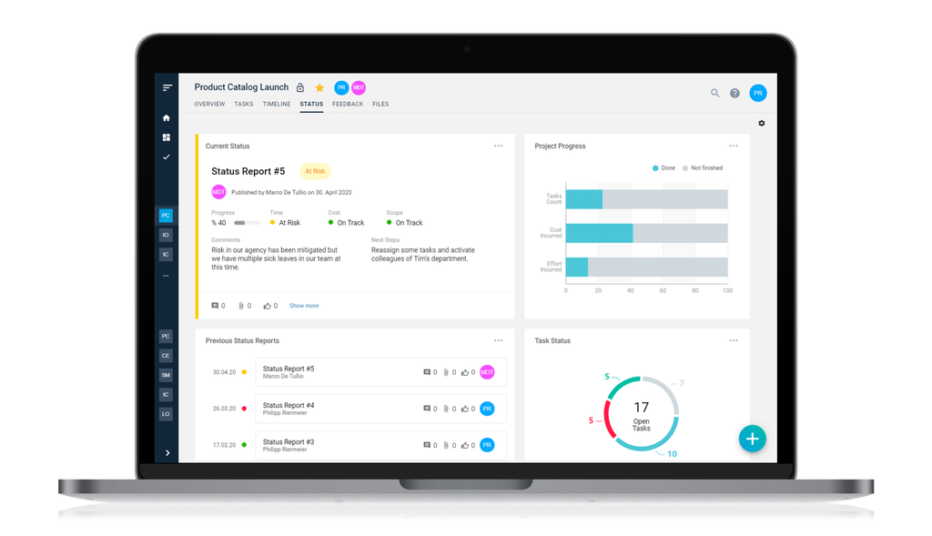The image size is (932, 536).
Task: Click the Scope On Track indicator
Action: 405,223
